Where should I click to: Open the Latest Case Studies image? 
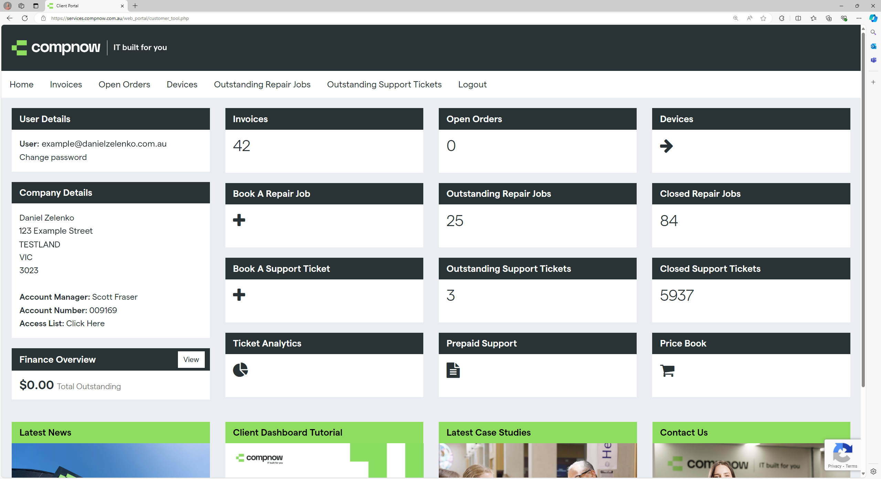click(538, 460)
